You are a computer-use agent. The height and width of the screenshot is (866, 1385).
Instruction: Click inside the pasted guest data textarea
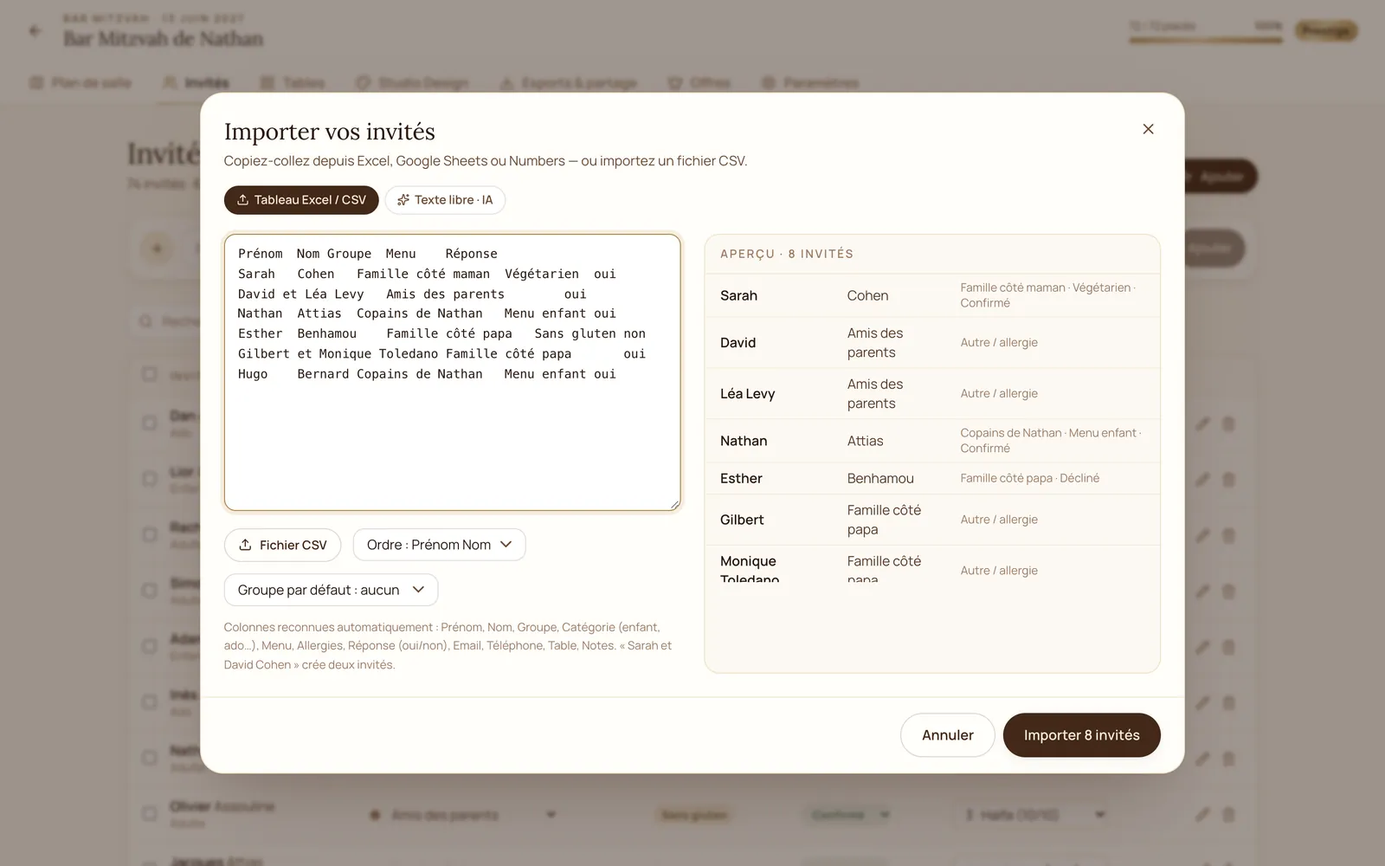pos(452,372)
